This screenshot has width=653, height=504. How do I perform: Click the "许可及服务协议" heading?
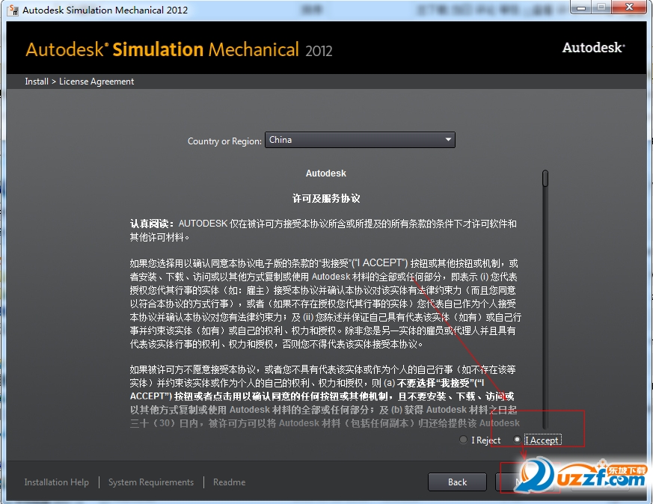coord(326,198)
